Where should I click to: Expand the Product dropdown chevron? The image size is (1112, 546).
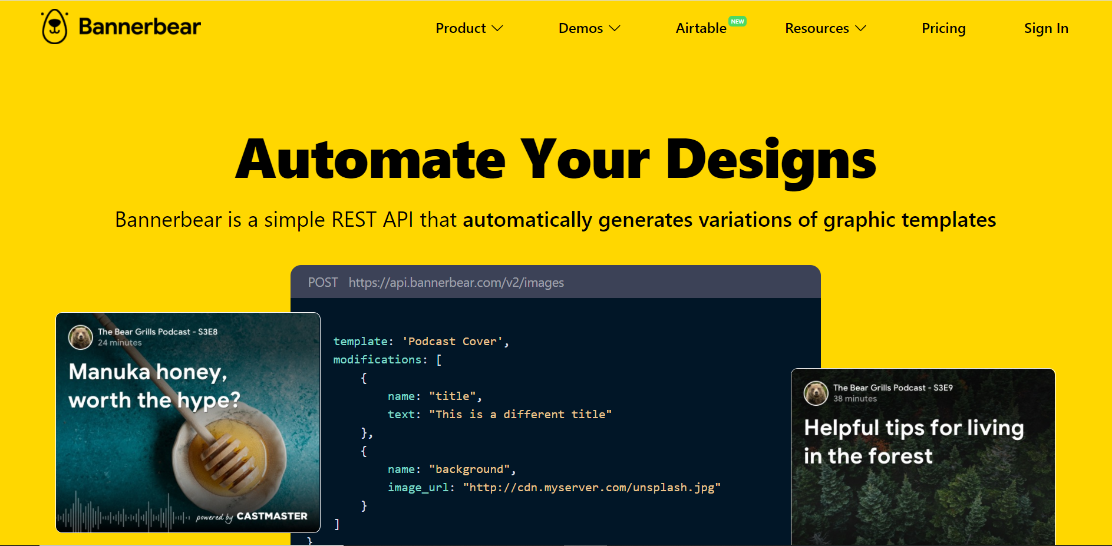click(x=497, y=28)
